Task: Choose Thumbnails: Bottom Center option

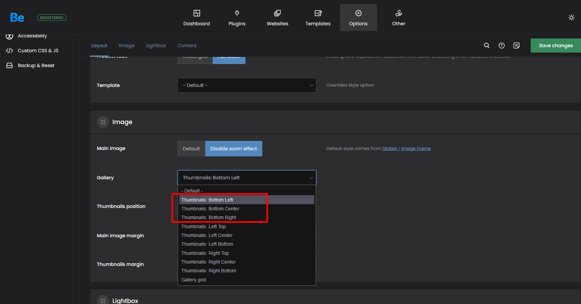Action: click(247, 209)
